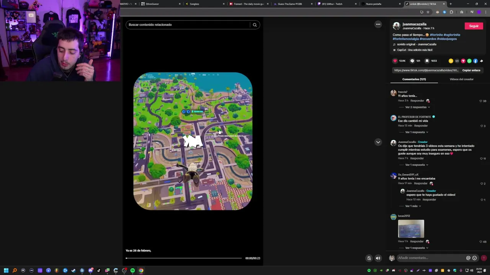Open more share options arrow
Image resolution: width=490 pixels, height=275 pixels.
click(482, 61)
